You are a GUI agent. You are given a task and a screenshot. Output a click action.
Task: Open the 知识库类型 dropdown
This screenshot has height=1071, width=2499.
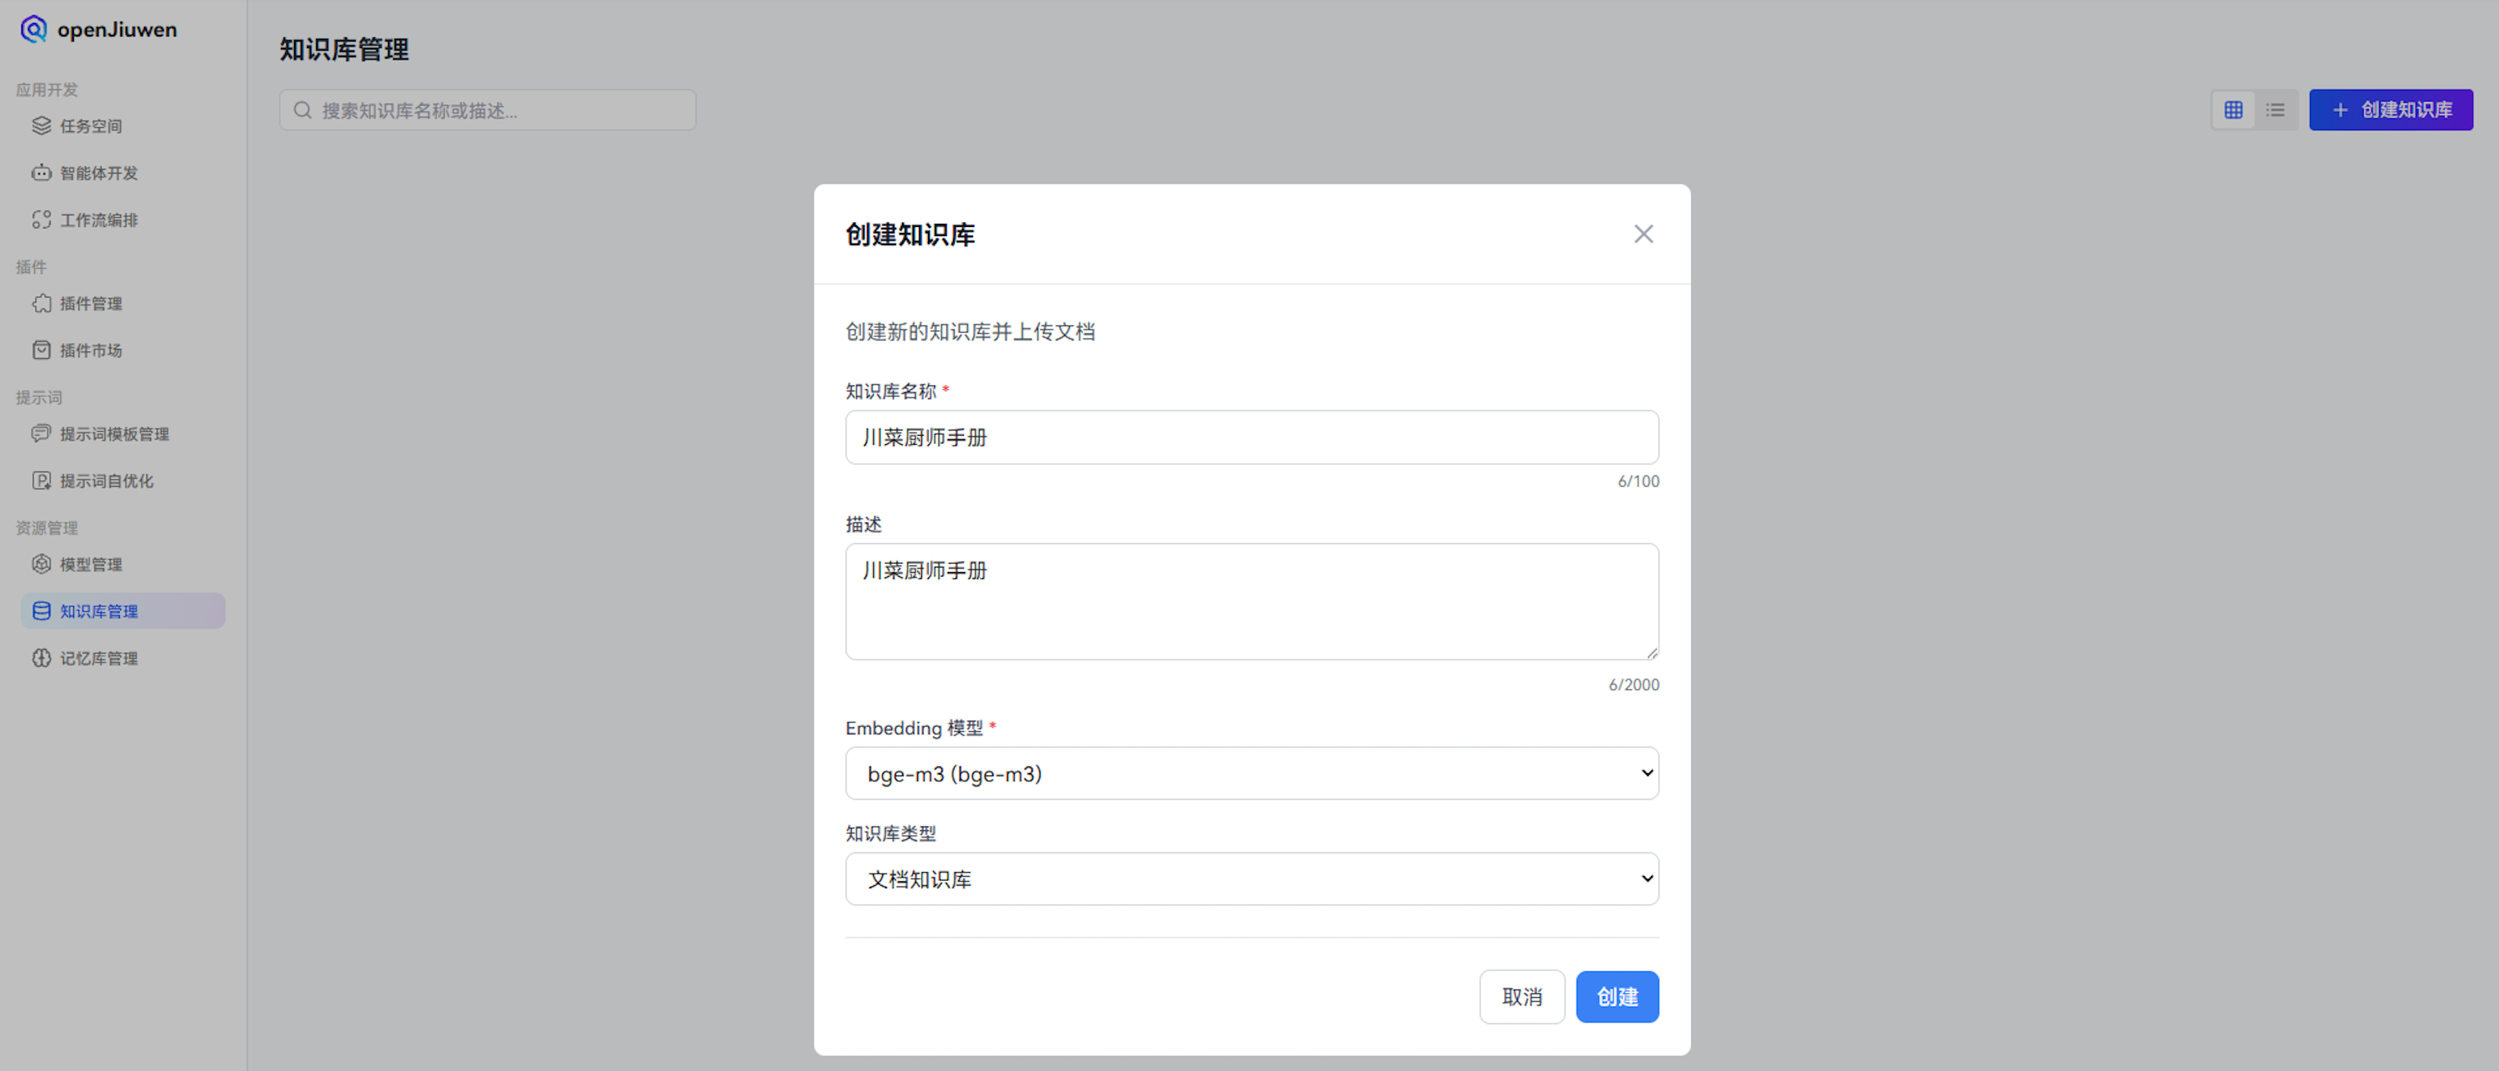coord(1252,878)
